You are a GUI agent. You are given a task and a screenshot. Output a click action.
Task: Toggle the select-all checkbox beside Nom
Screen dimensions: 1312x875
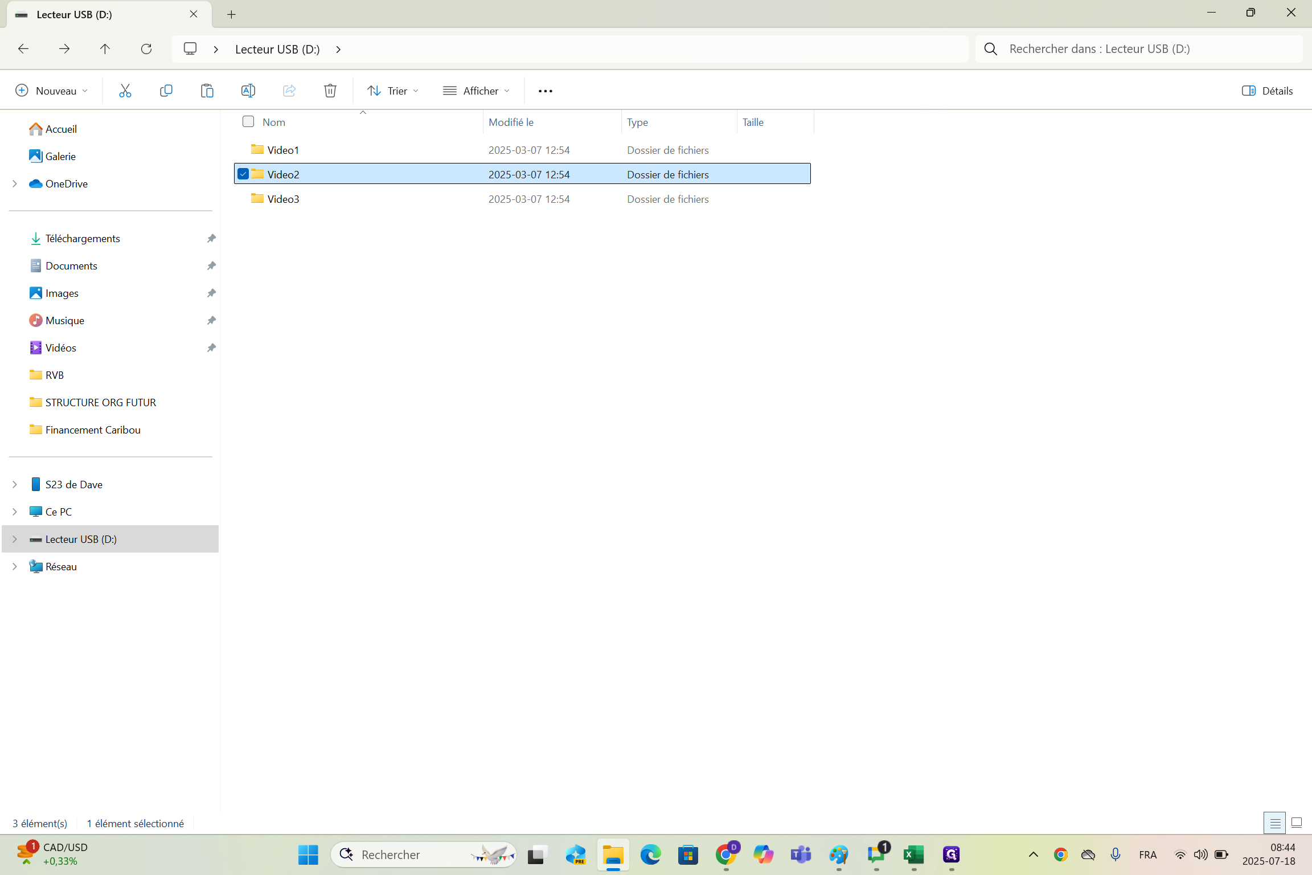pos(248,121)
